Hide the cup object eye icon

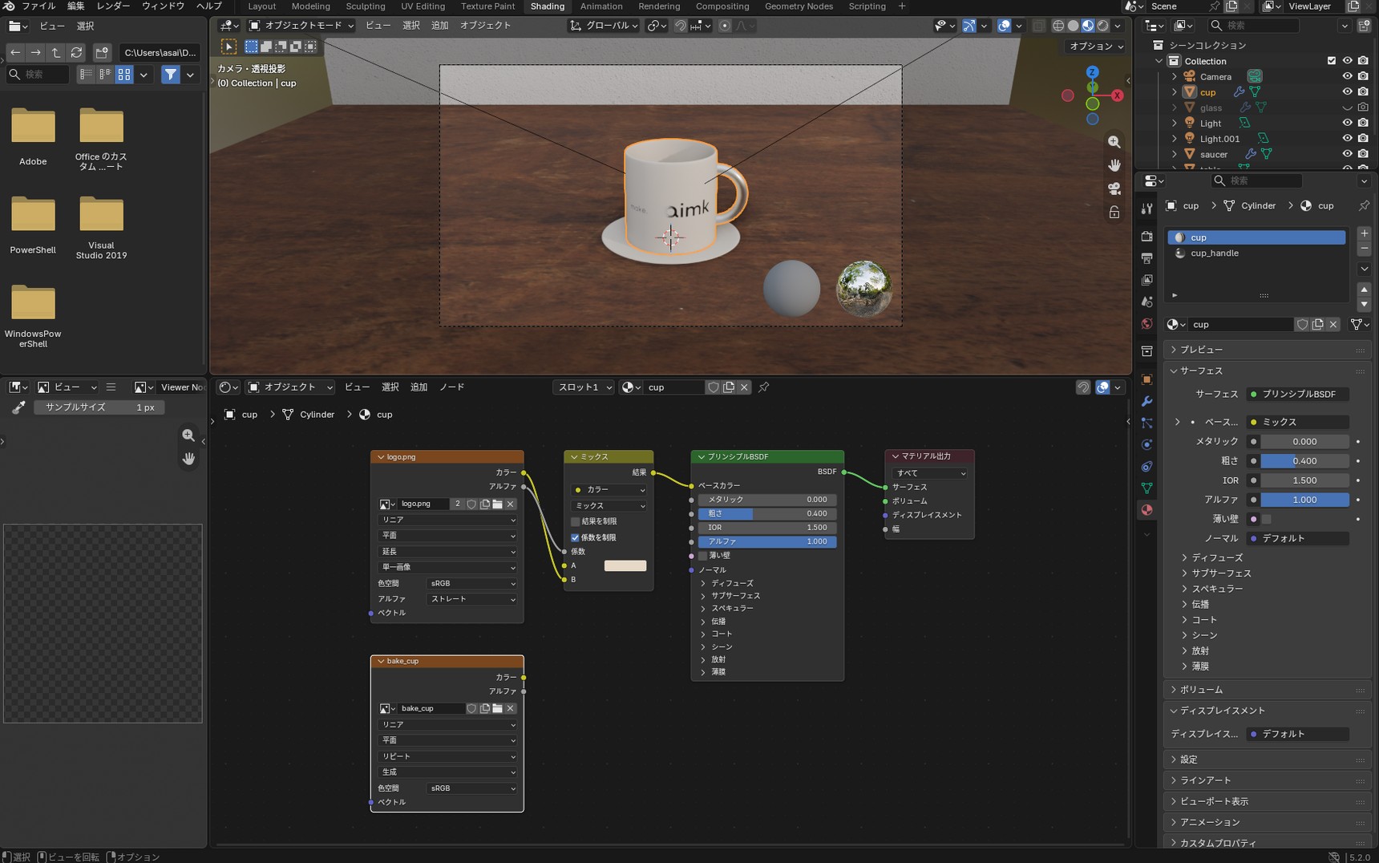[x=1347, y=92]
